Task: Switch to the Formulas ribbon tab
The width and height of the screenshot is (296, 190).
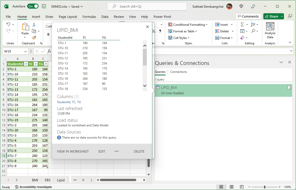Action: pos(89,17)
